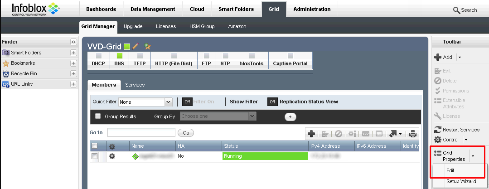Bookmark VVD-Grid with the star icon

click(x=147, y=47)
